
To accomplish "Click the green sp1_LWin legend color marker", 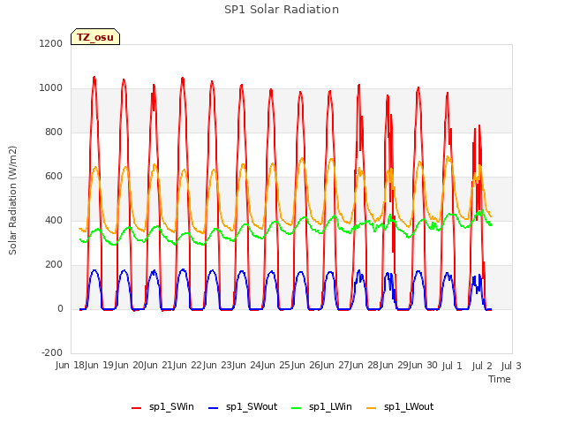I will (x=296, y=408).
